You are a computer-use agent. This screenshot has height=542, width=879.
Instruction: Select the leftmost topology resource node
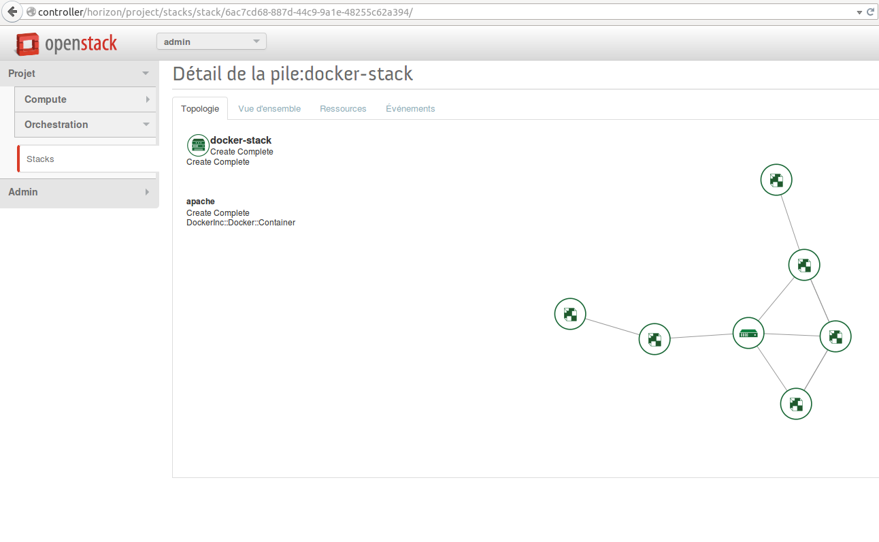pos(570,314)
